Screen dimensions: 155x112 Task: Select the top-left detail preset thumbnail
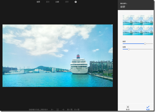tap(128, 20)
